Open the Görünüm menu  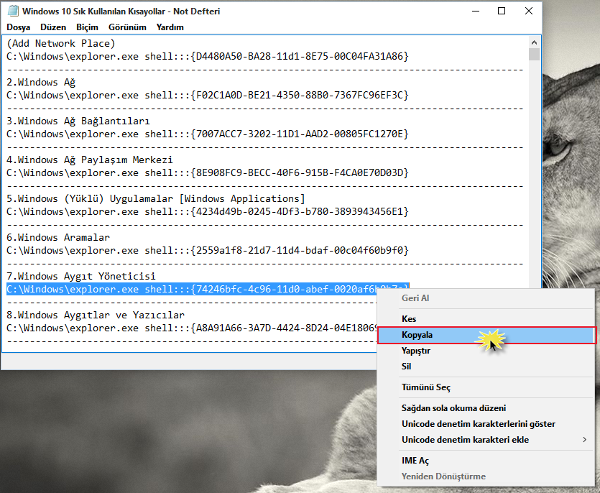pos(127,27)
